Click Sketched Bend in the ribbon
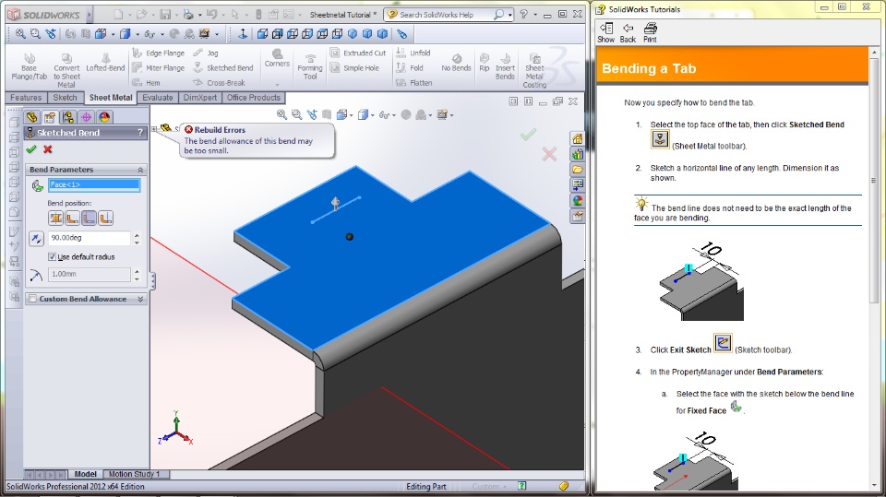The width and height of the screenshot is (886, 497). [x=223, y=68]
